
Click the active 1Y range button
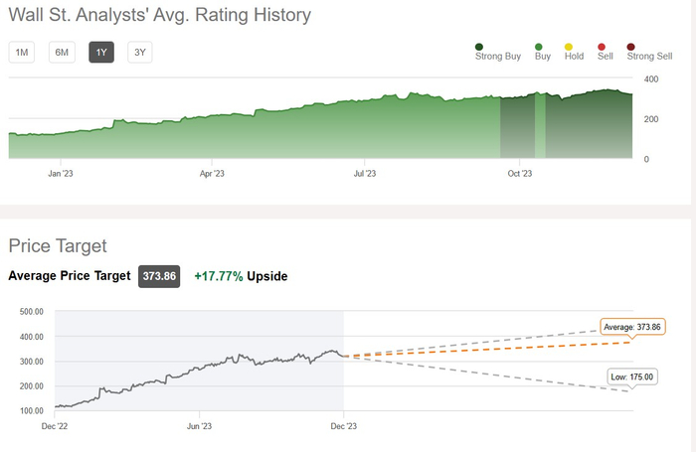tap(101, 53)
